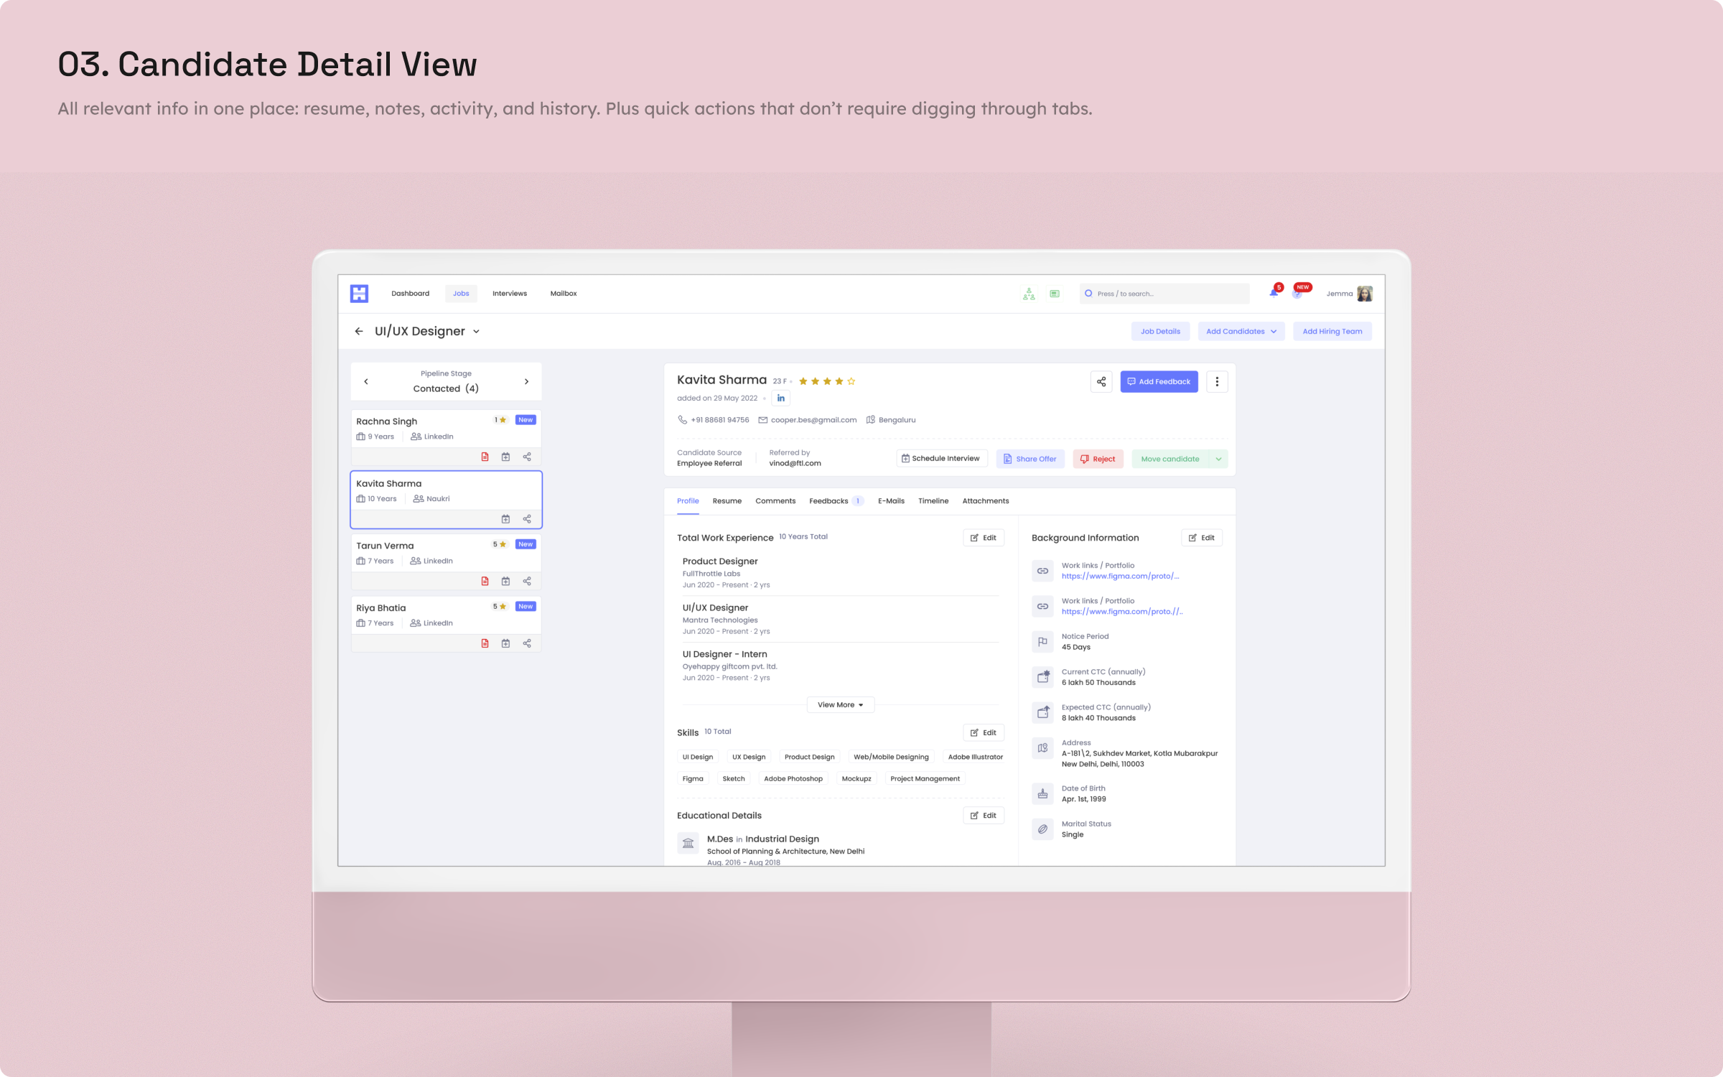Click the calendar icon on Kavita Sharma's card
1723x1077 pixels.
pos(505,518)
